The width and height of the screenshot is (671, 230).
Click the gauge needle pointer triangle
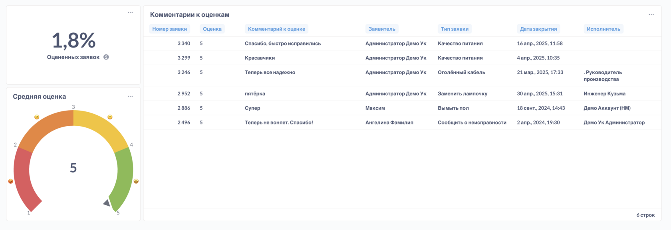click(107, 203)
